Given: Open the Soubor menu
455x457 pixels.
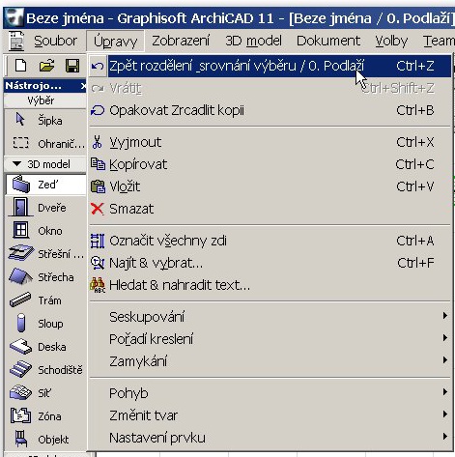Looking at the screenshot, I should tap(55, 41).
